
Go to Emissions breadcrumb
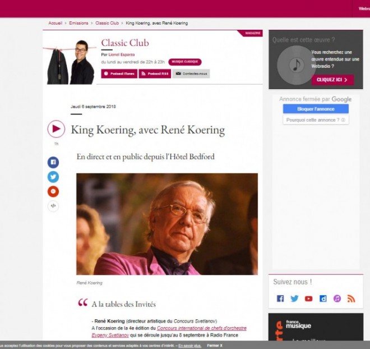coord(78,23)
